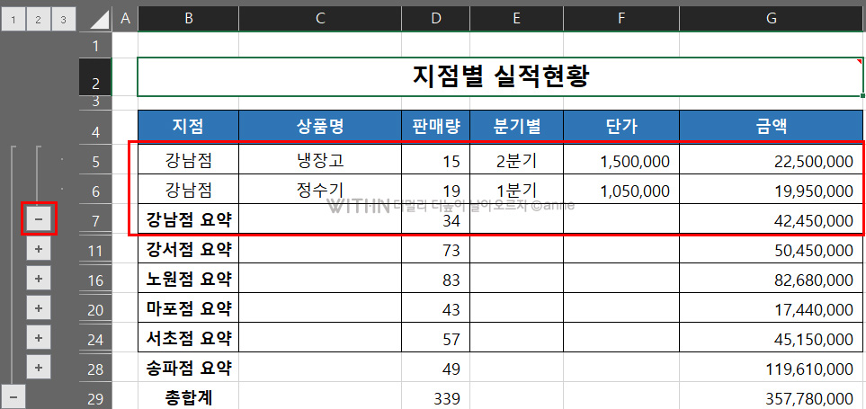Select the title cell 지점별 실적현황
The image size is (866, 409).
pyautogui.click(x=500, y=76)
